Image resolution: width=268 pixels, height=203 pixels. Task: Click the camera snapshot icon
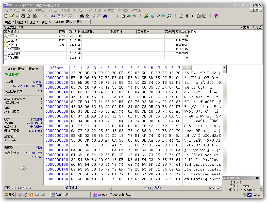coord(198,16)
